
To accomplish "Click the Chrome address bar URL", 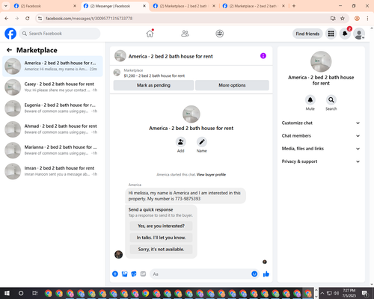I will tap(89, 19).
